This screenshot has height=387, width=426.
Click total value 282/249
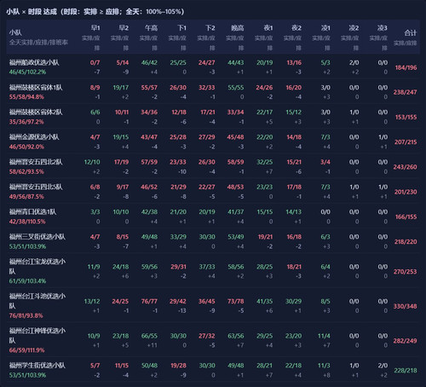tap(405, 341)
